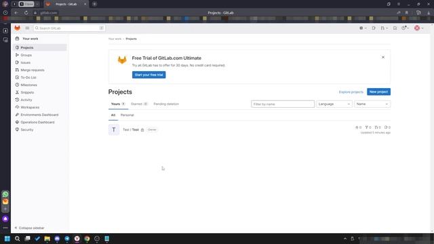This screenshot has width=434, height=244.
Task: Open the To-Do list header icon
Action: 395,28
